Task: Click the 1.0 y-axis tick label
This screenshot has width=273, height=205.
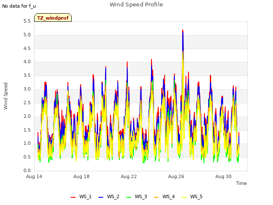Action: point(27,143)
